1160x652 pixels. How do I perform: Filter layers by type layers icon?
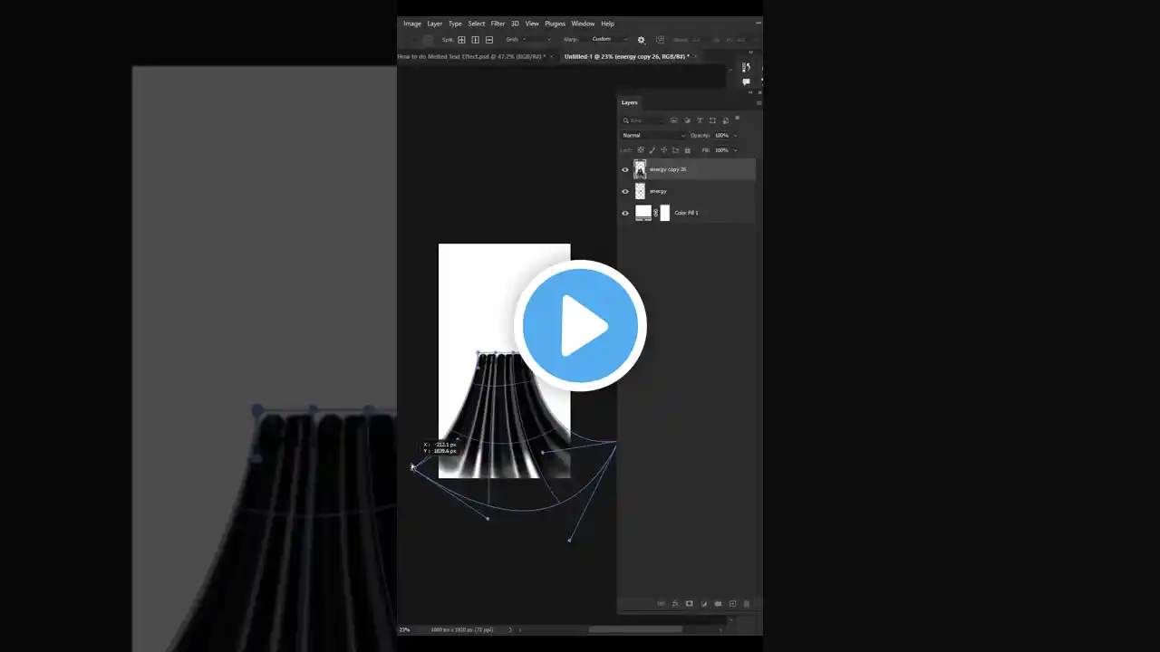point(700,120)
